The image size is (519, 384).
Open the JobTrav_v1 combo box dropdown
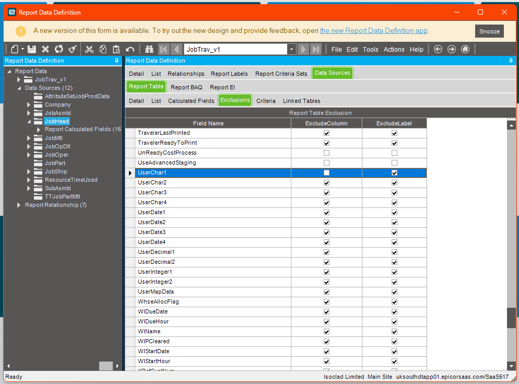coord(291,49)
